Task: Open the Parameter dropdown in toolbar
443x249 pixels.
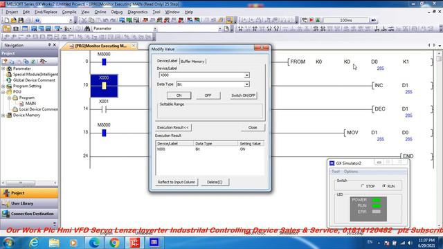Action: pos(155,29)
